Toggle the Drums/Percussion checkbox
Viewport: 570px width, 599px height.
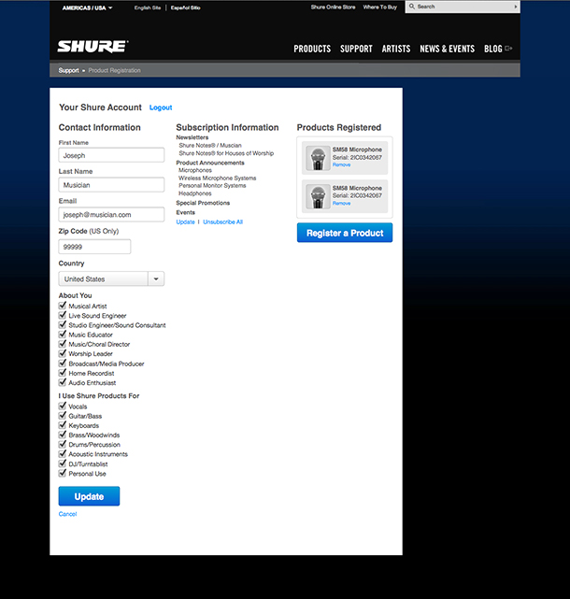click(x=63, y=444)
